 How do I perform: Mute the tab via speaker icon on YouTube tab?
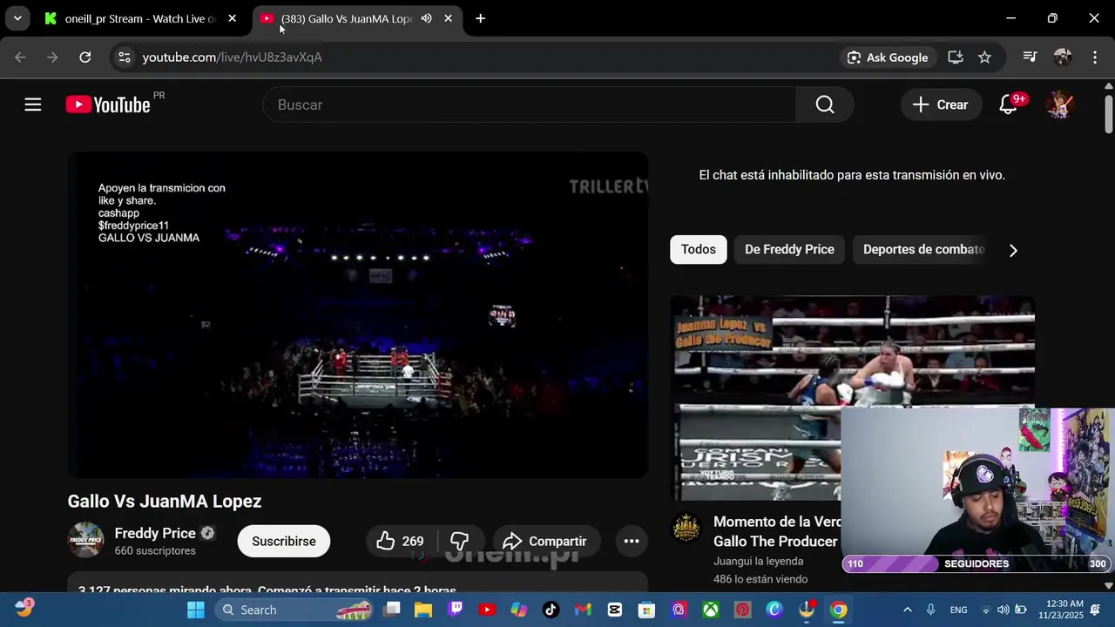tap(426, 18)
